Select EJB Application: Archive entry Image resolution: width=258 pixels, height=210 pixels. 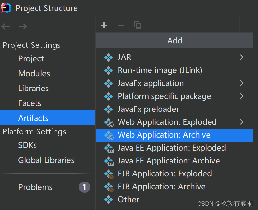coord(174,187)
